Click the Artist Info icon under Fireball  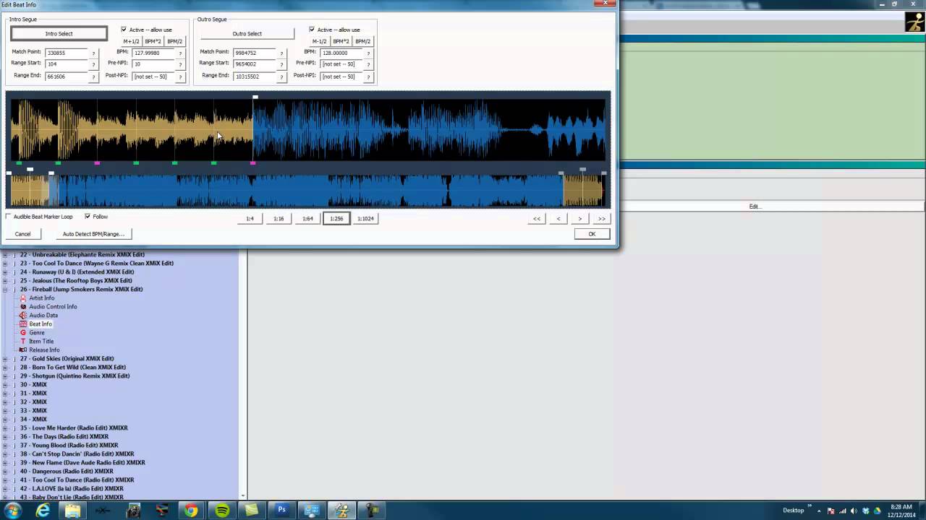point(23,298)
